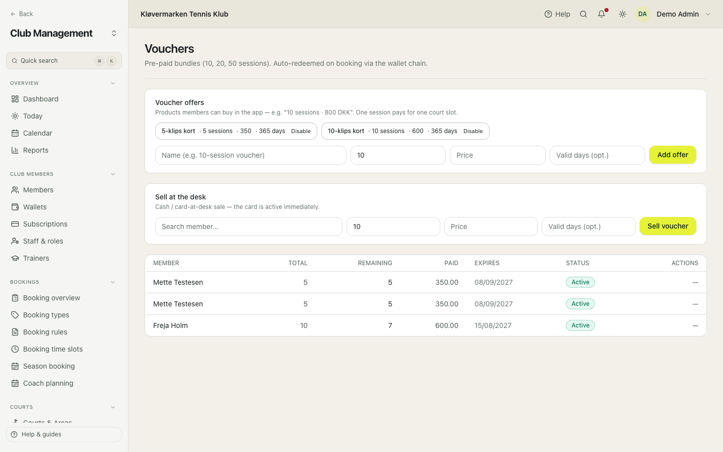Image resolution: width=723 pixels, height=452 pixels.
Task: Click the DA avatar circle
Action: tap(643, 14)
